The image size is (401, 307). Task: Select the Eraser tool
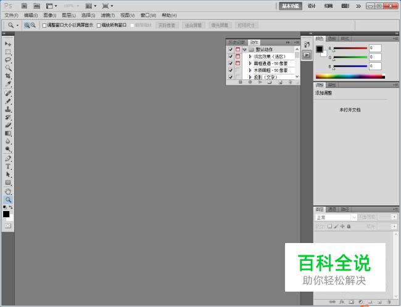pos(7,125)
